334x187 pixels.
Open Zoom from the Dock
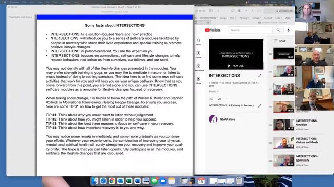point(163,181)
